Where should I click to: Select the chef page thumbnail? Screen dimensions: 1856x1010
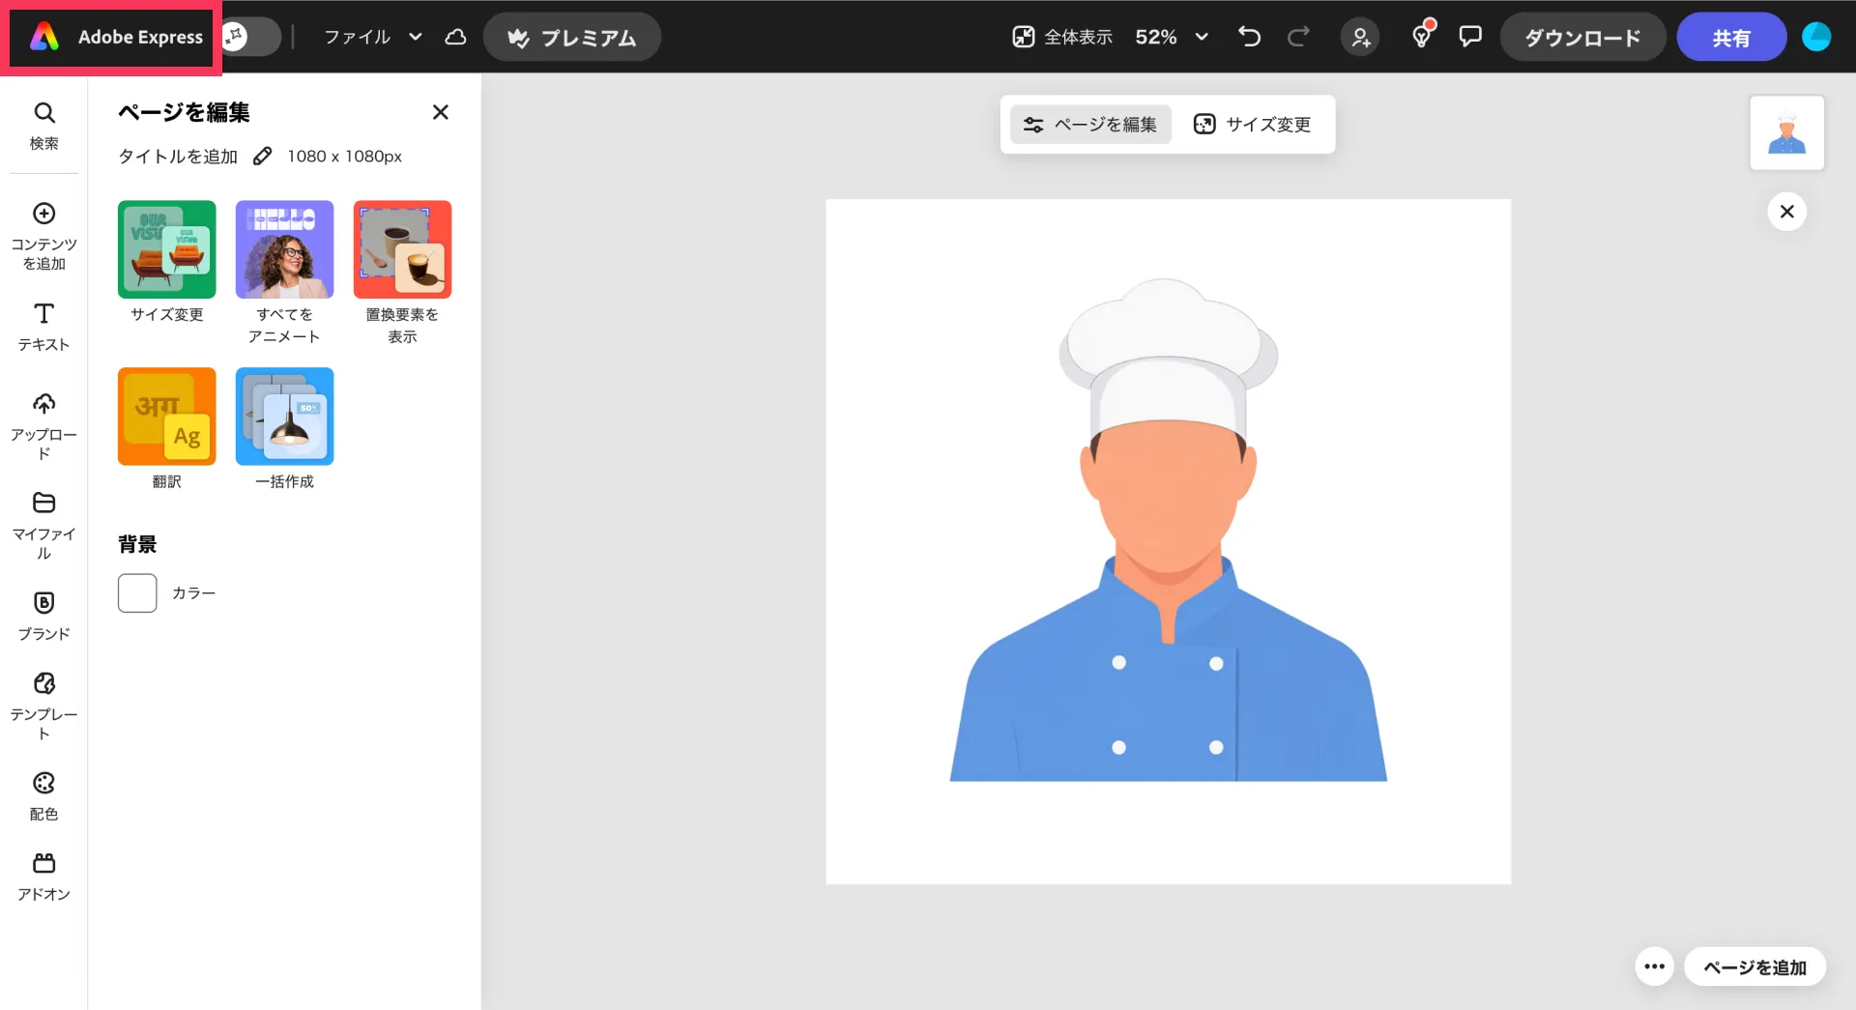tap(1786, 133)
